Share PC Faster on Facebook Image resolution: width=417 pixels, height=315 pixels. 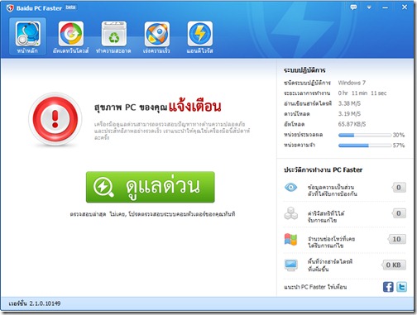tap(388, 287)
